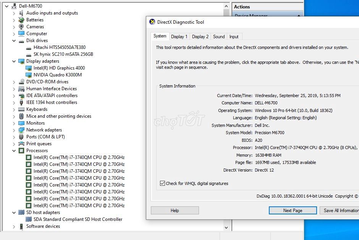This screenshot has width=359, height=240.
Task: Click the device tree scrollbar down arrow
Action: [x=226, y=228]
